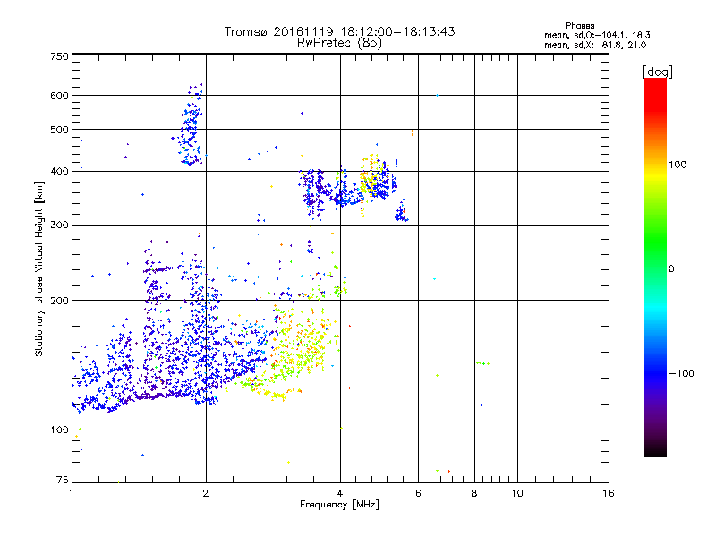Click the 'Frequency [MHz]' axis label
The image size is (716, 537).
tap(339, 505)
